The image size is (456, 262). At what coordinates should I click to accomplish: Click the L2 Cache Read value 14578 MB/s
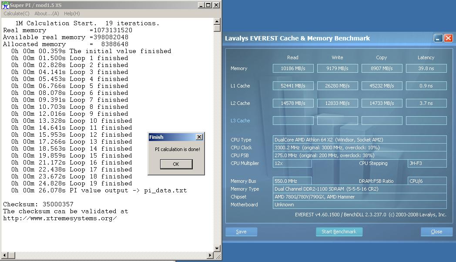point(293,103)
